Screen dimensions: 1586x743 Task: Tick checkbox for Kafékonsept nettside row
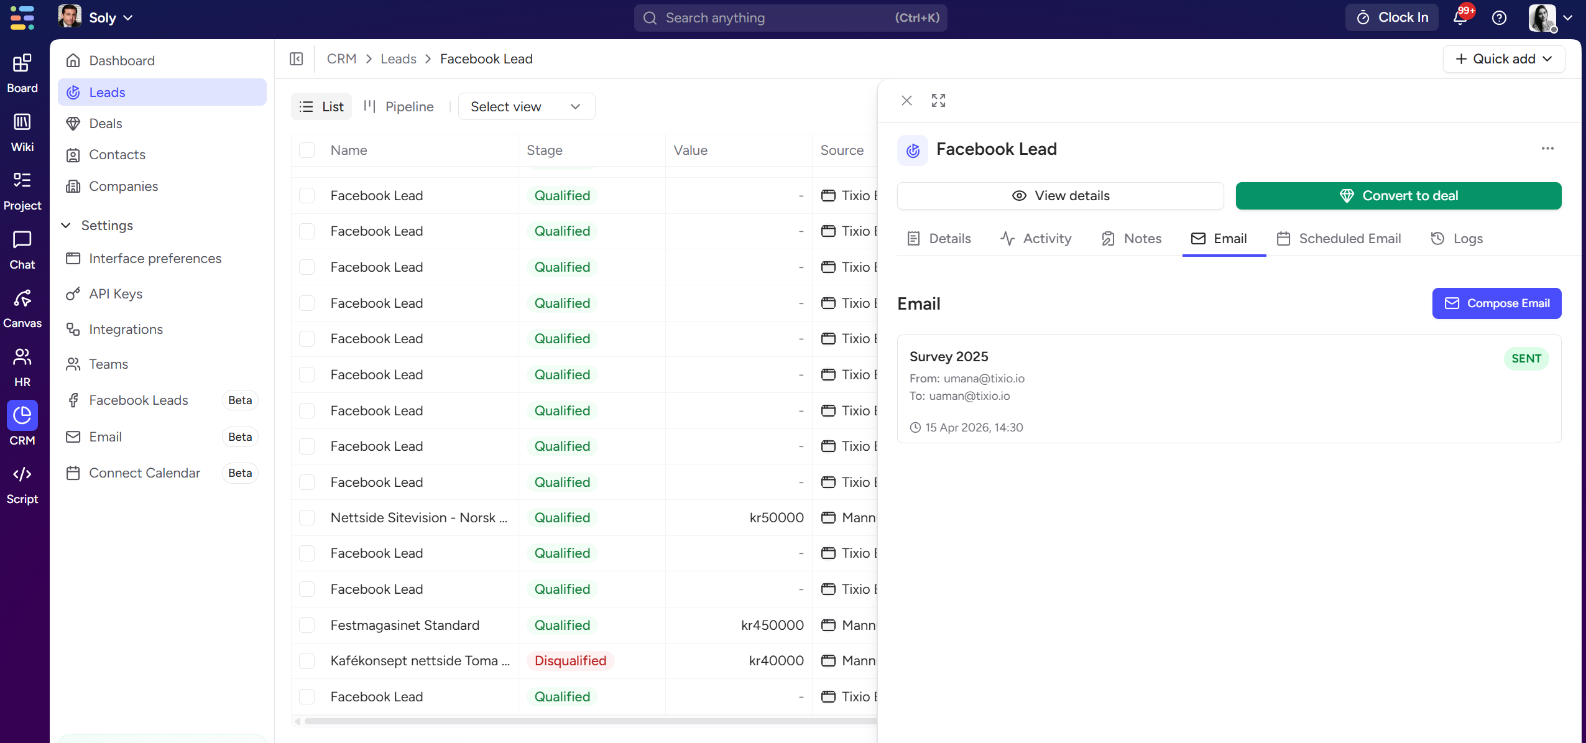pos(307,661)
